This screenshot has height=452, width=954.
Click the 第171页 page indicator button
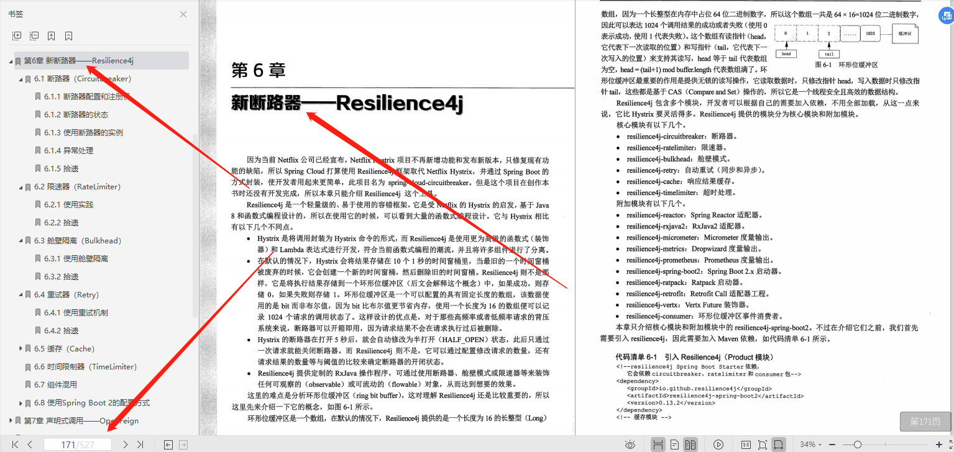(925, 422)
